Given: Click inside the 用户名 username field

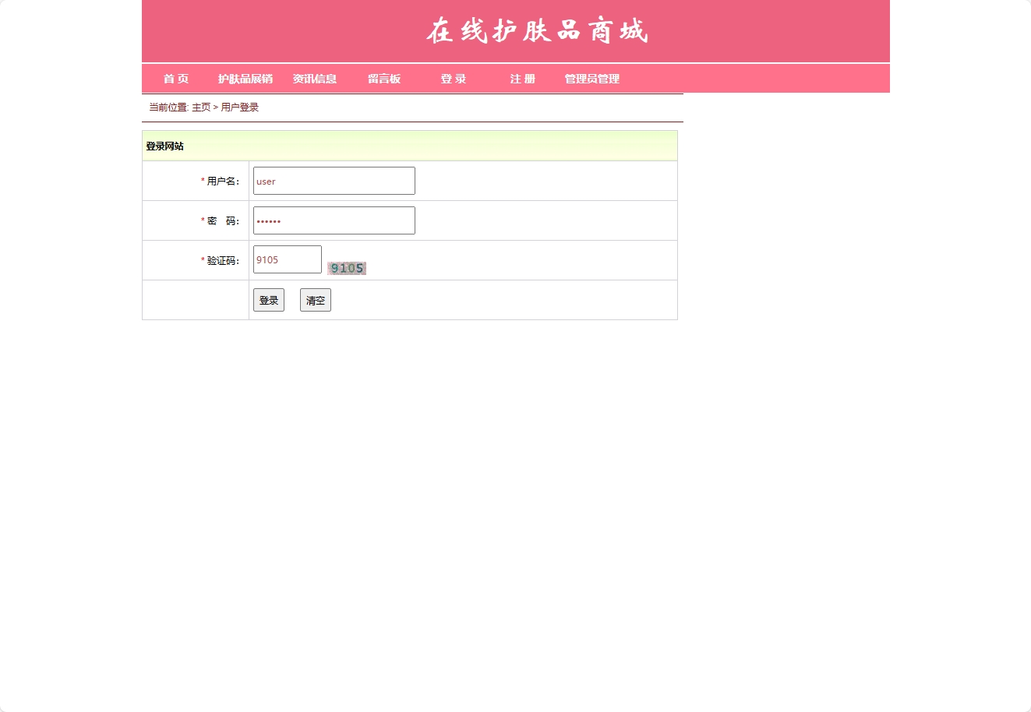Looking at the screenshot, I should [333, 181].
